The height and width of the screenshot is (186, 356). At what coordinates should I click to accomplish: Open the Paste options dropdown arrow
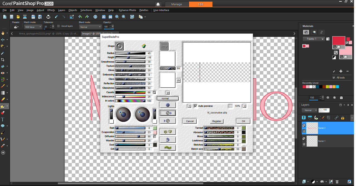(x=145, y=17)
